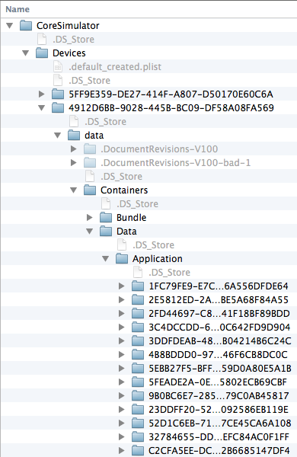The image size is (297, 457).
Task: Click the capitalized Data folder icon
Action: (x=106, y=231)
